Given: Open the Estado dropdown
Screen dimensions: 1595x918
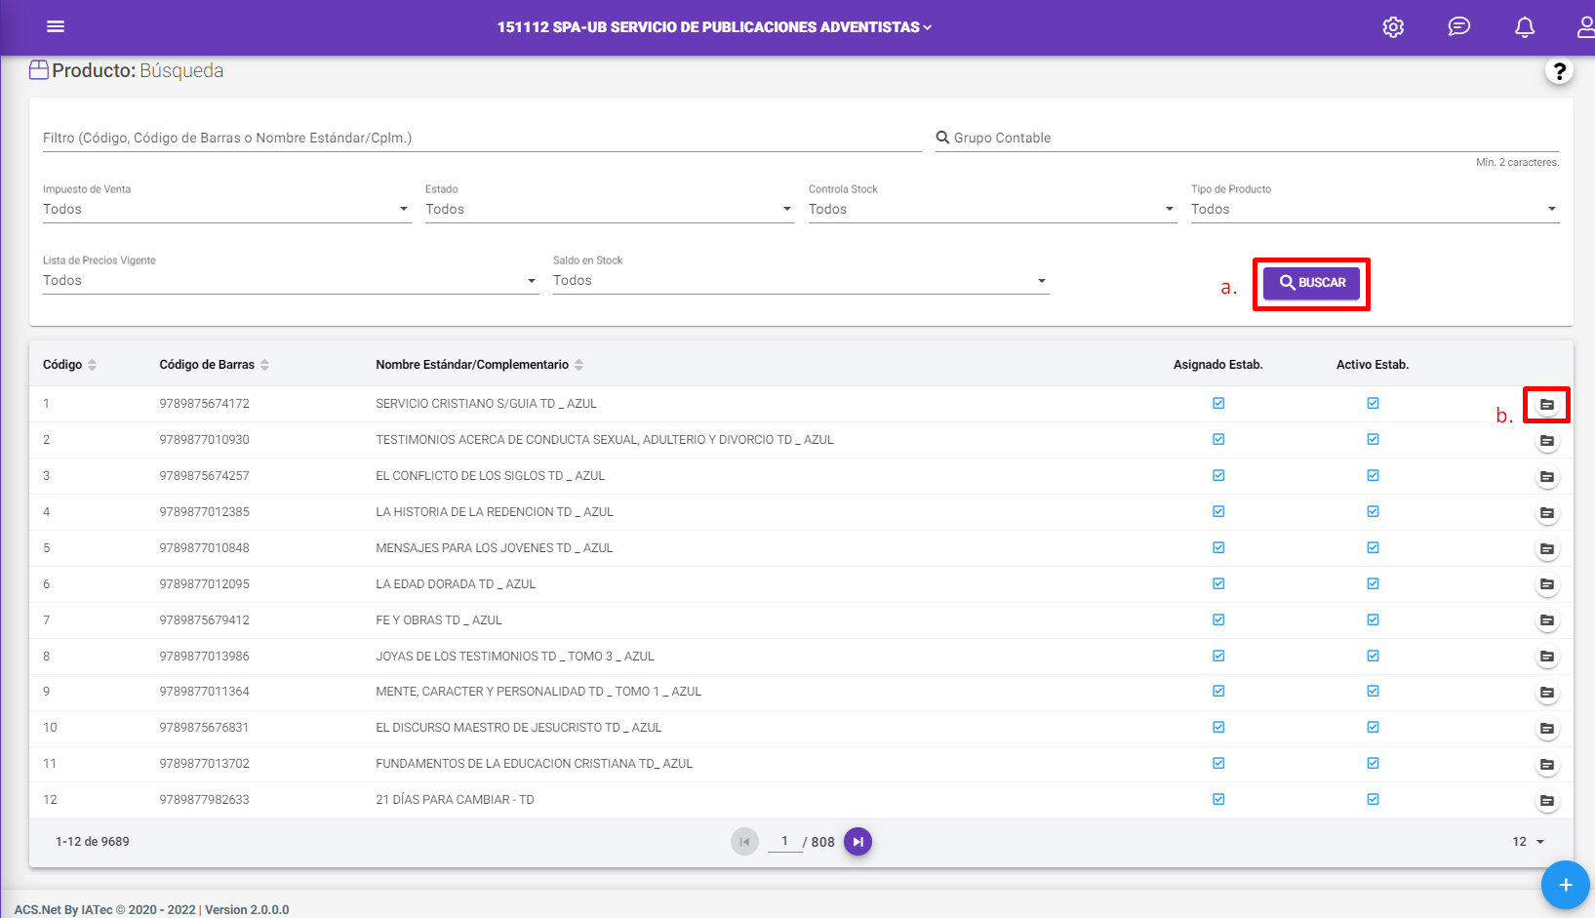Looking at the screenshot, I should click(x=610, y=209).
